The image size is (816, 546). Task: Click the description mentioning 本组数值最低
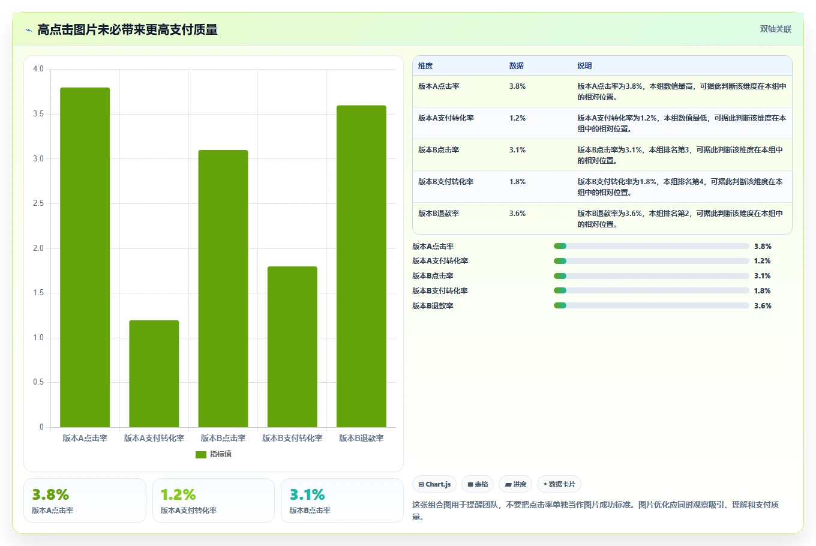682,124
